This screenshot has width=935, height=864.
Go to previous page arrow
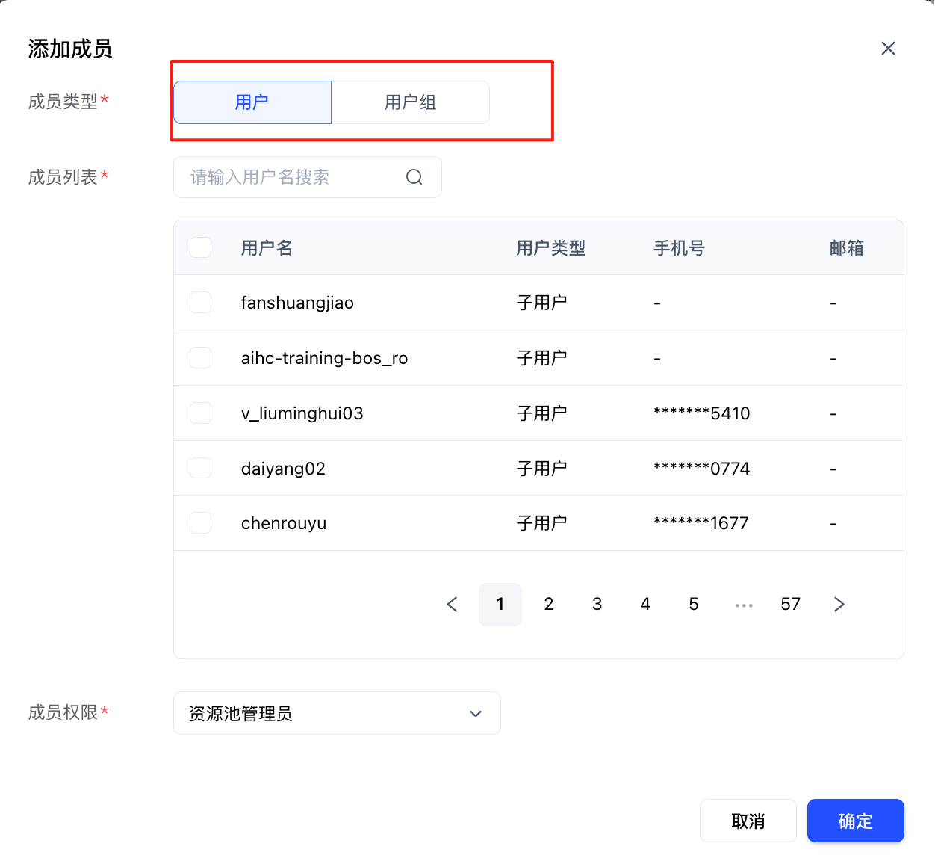coord(452,605)
